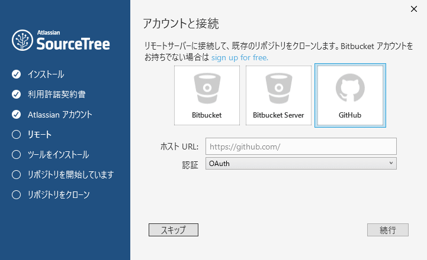Pick the GitHub account tile
This screenshot has height=260, width=427.
tap(350, 95)
